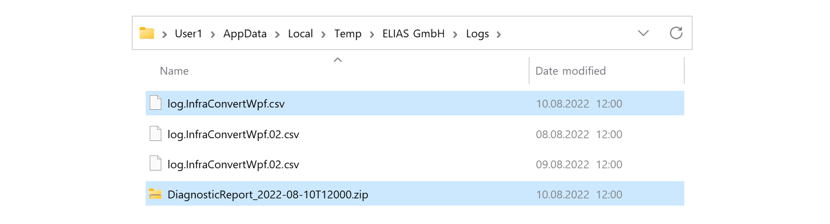Image resolution: width=830 pixels, height=224 pixels.
Task: Open the address bar history dropdown
Action: click(x=643, y=33)
